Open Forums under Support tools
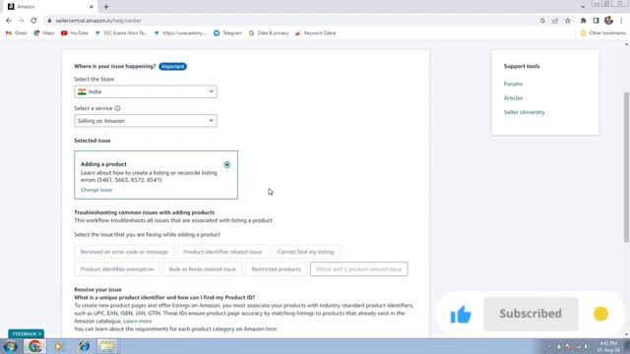This screenshot has width=630, height=354. click(513, 84)
